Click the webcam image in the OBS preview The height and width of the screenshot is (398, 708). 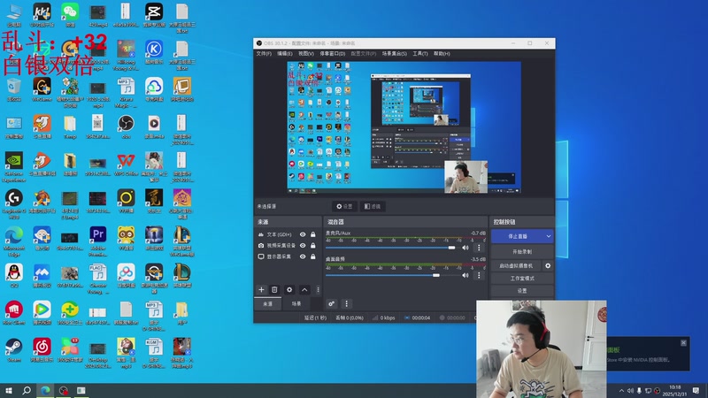click(466, 177)
